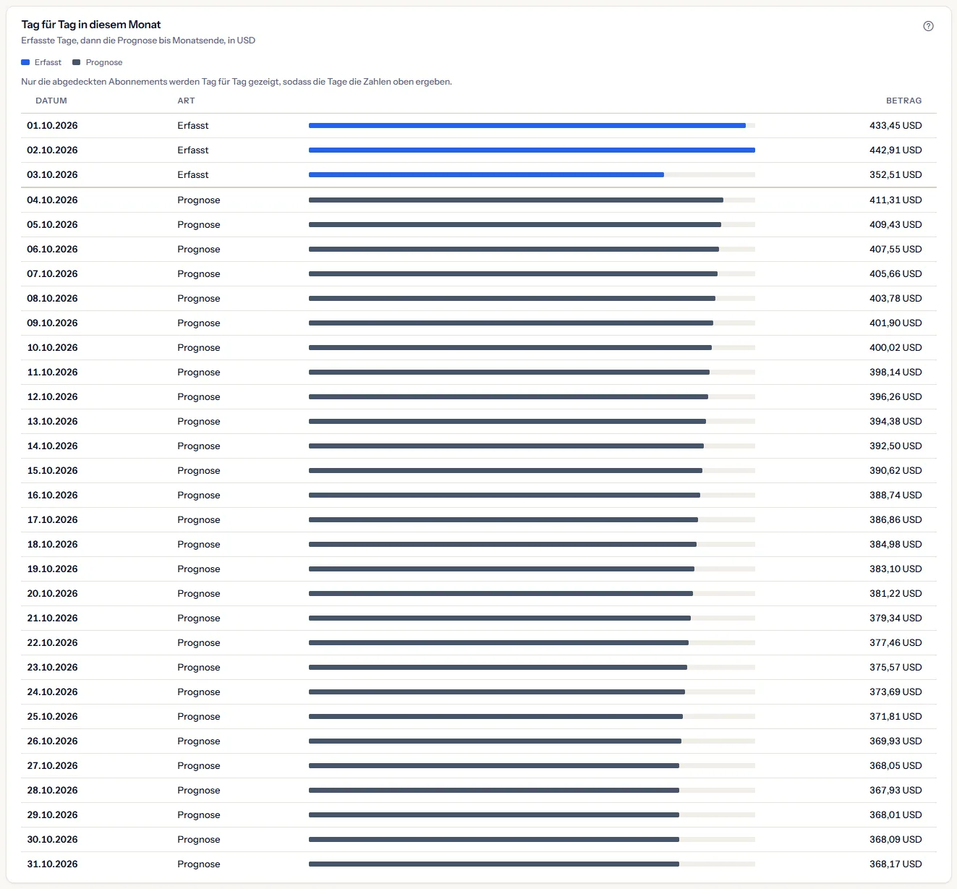Click the amount 371,81 USD

[x=896, y=716]
